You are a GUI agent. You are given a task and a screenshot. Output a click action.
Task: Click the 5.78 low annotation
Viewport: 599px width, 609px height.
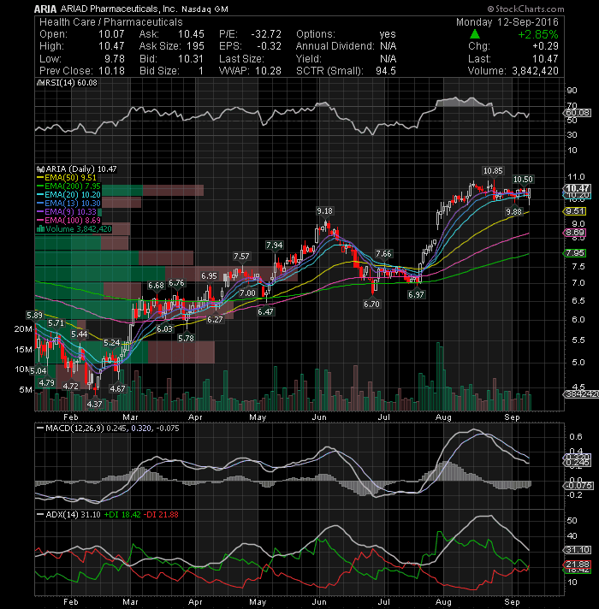pos(186,339)
